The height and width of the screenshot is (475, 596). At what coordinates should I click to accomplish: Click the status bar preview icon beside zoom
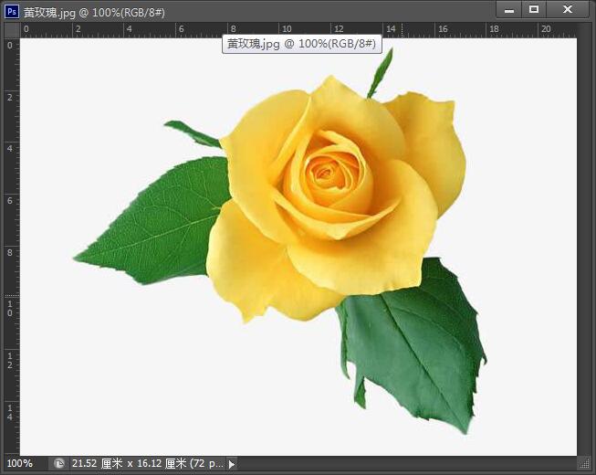pos(59,463)
